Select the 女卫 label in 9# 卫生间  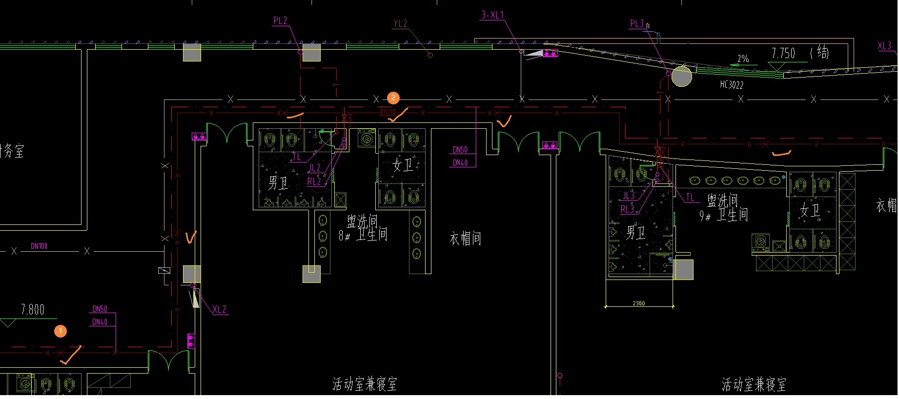tap(811, 211)
